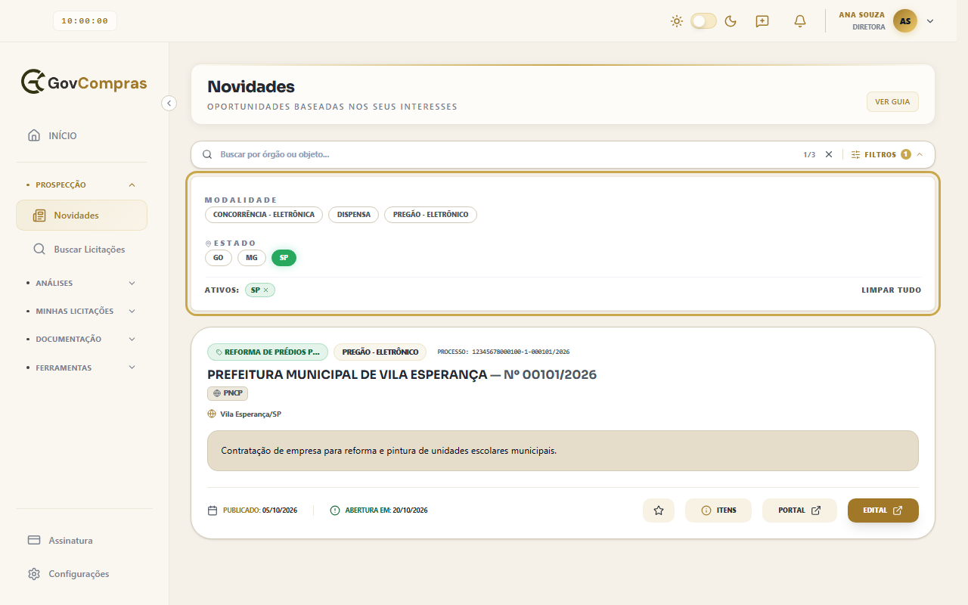Open Novidades in the sidebar
968x605 pixels.
[x=82, y=216]
